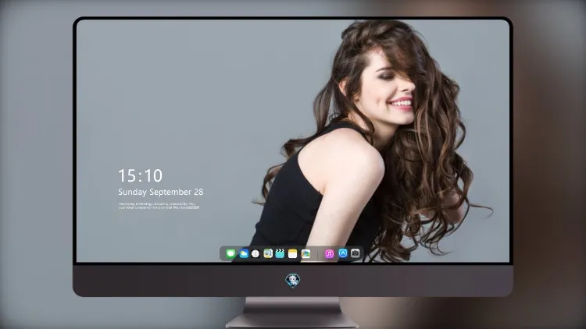
Task: Click the 15:10 clock widget
Action: coord(140,175)
